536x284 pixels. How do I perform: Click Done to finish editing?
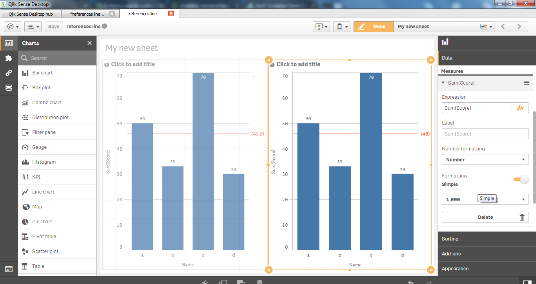tap(374, 27)
